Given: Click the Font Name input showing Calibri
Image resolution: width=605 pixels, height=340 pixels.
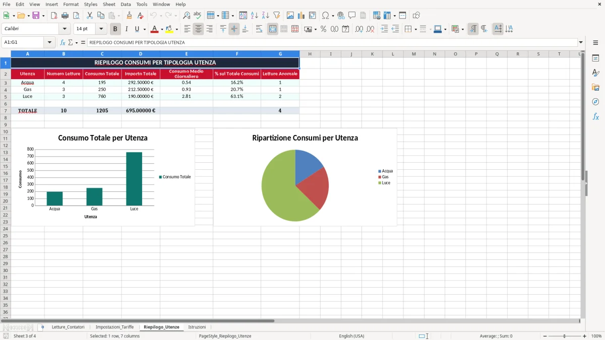Looking at the screenshot, I should pos(31,29).
